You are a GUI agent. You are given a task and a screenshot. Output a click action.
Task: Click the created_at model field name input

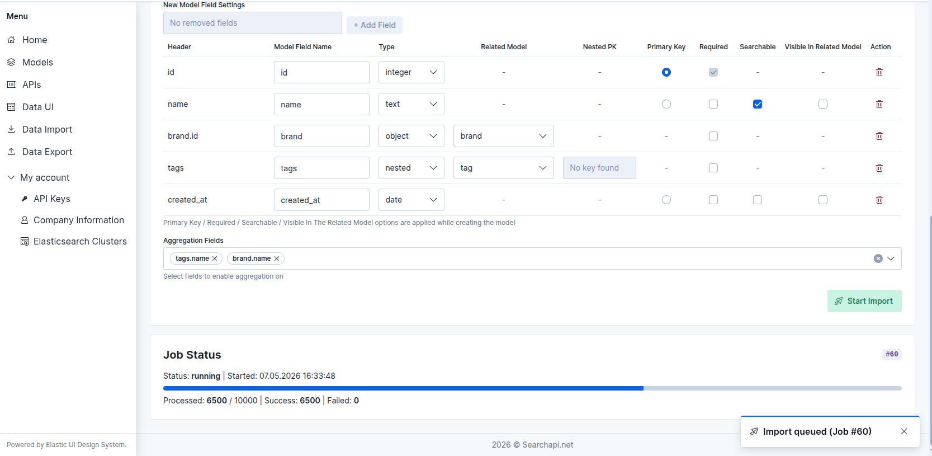pyautogui.click(x=321, y=200)
